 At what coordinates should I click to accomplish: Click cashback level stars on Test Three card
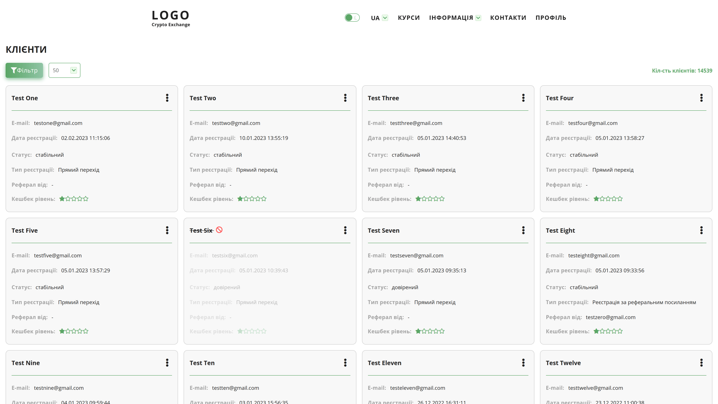tap(430, 199)
